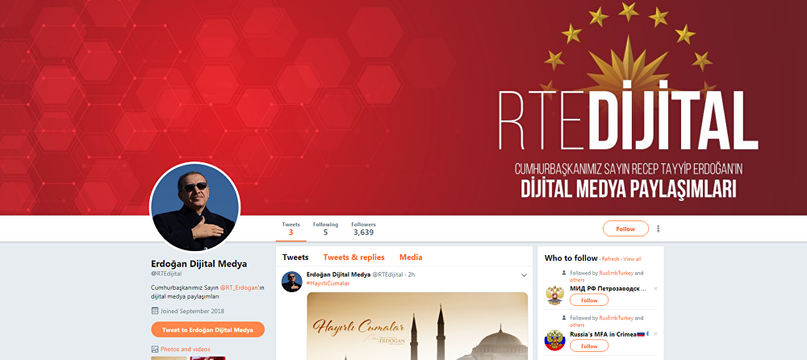Open tweet author's small avatar
Image resolution: width=807 pixels, height=360 pixels.
[x=292, y=282]
